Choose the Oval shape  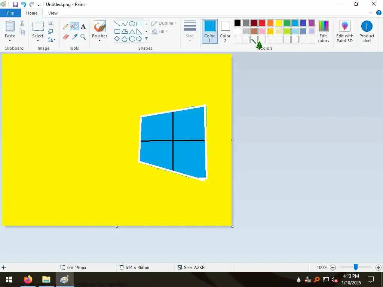tap(132, 24)
